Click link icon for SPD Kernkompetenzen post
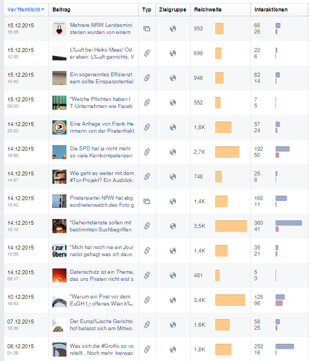Viewport: 309px width, 361px height. (147, 152)
